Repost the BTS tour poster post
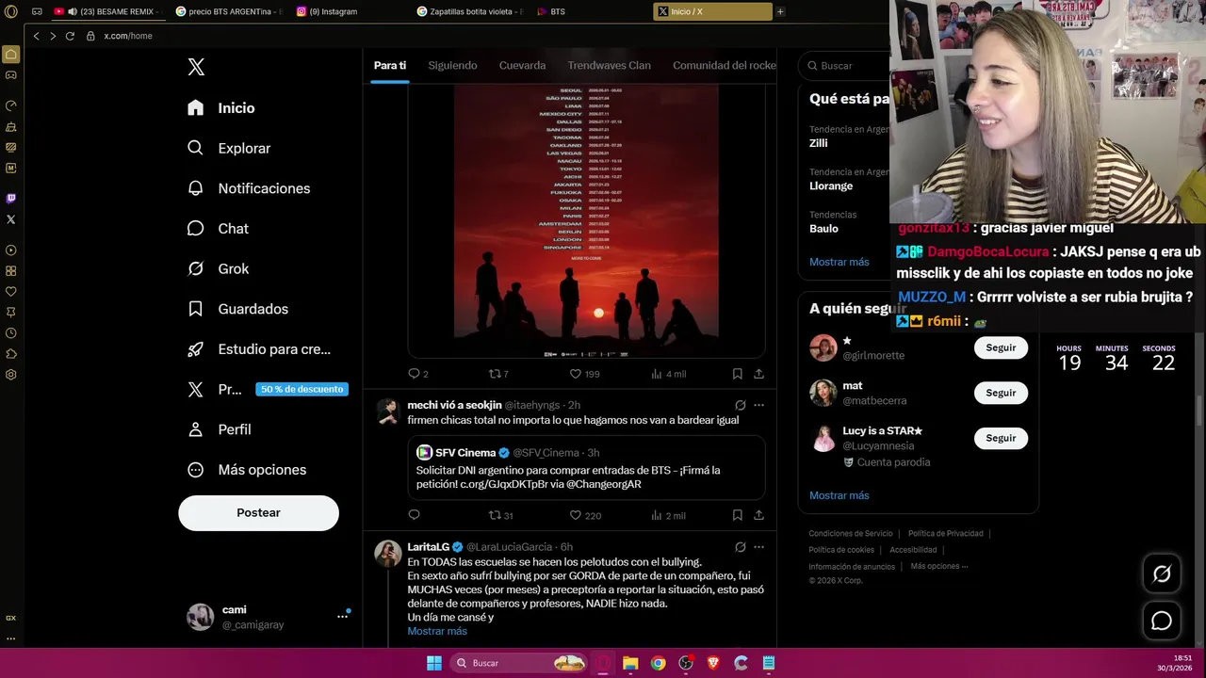 pos(498,374)
